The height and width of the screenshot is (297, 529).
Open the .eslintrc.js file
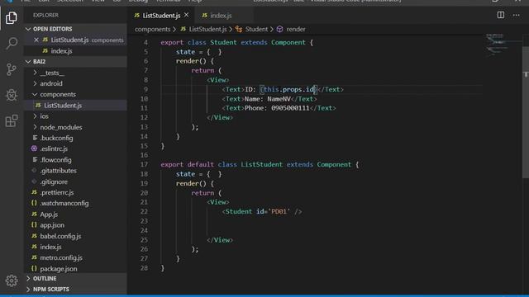[75, 148]
